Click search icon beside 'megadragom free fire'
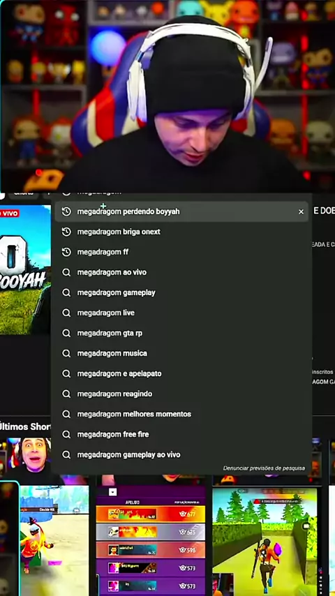Viewport: 335px width, 596px height. 66,435
